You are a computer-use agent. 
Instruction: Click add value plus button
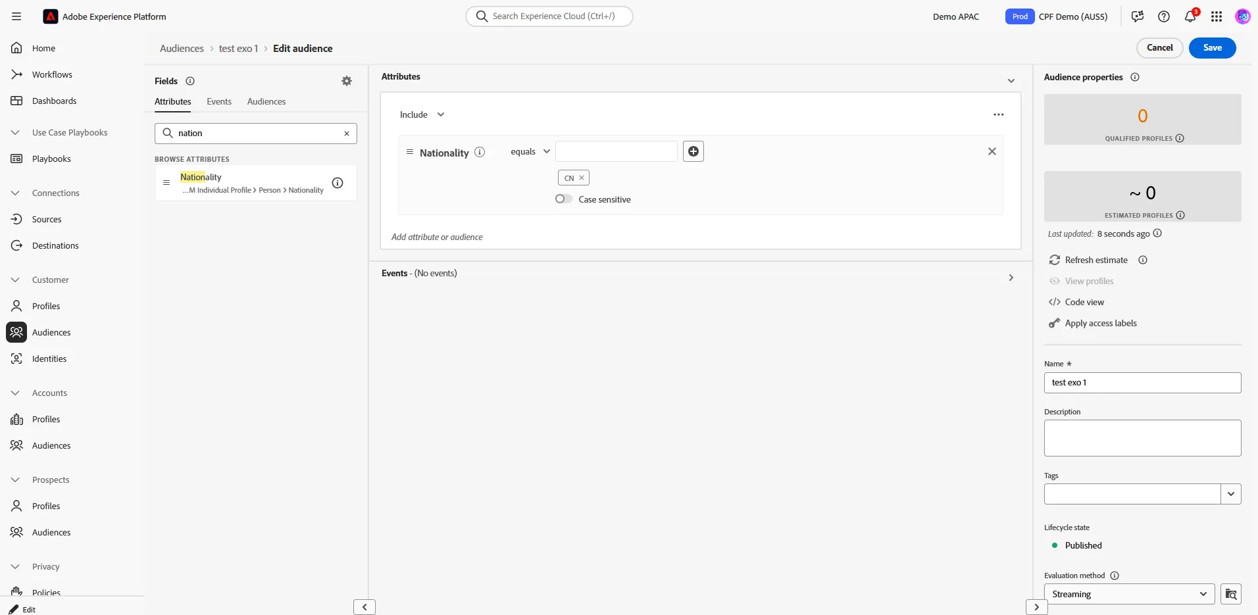point(693,151)
